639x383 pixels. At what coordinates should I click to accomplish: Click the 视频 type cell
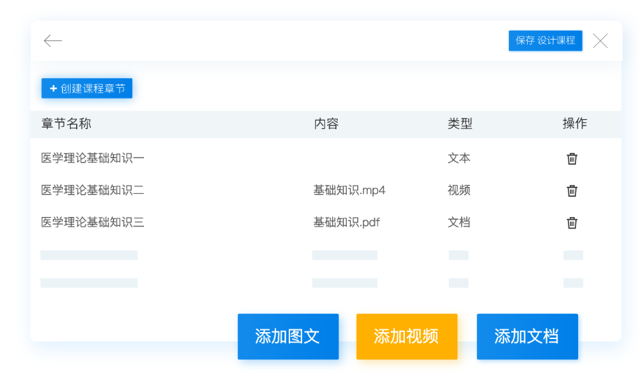[x=459, y=190]
